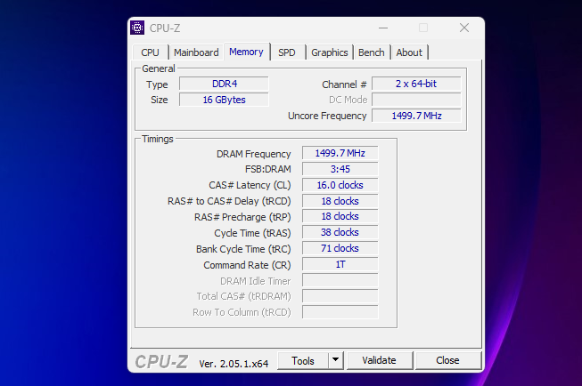
Task: Open the Mainboard tab
Action: pyautogui.click(x=196, y=52)
